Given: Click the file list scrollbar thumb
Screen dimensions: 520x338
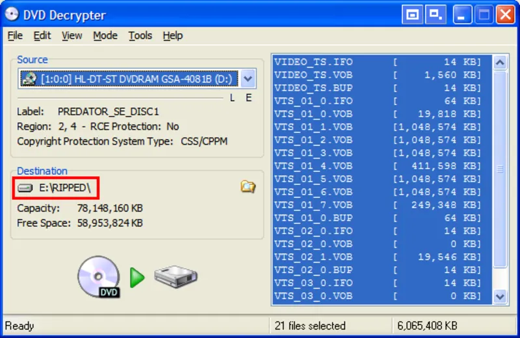Looking at the screenshot, I should pyautogui.click(x=500, y=169).
